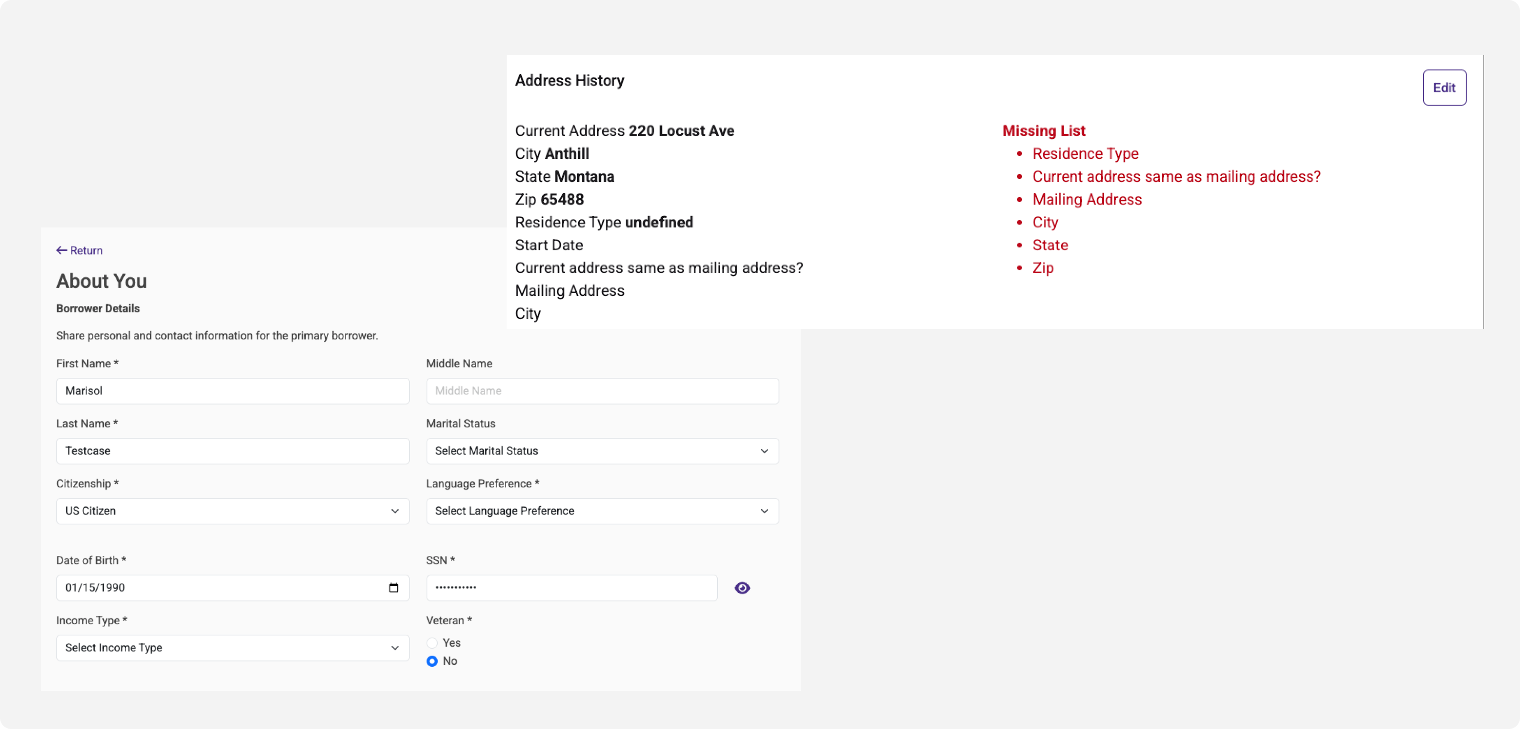Expand the Select Income Type dropdown
This screenshot has width=1520, height=729.
224,648
